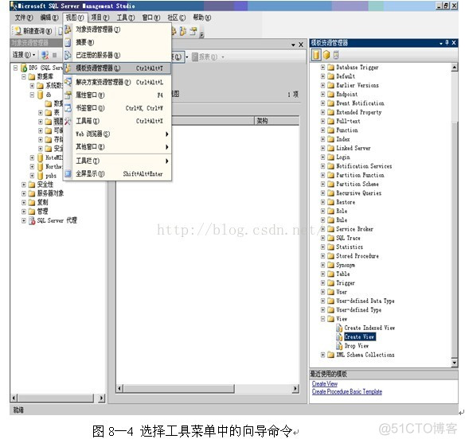Screen dimensions: 465x443
Task: Click the SQL Trace folder icon
Action: (x=330, y=238)
